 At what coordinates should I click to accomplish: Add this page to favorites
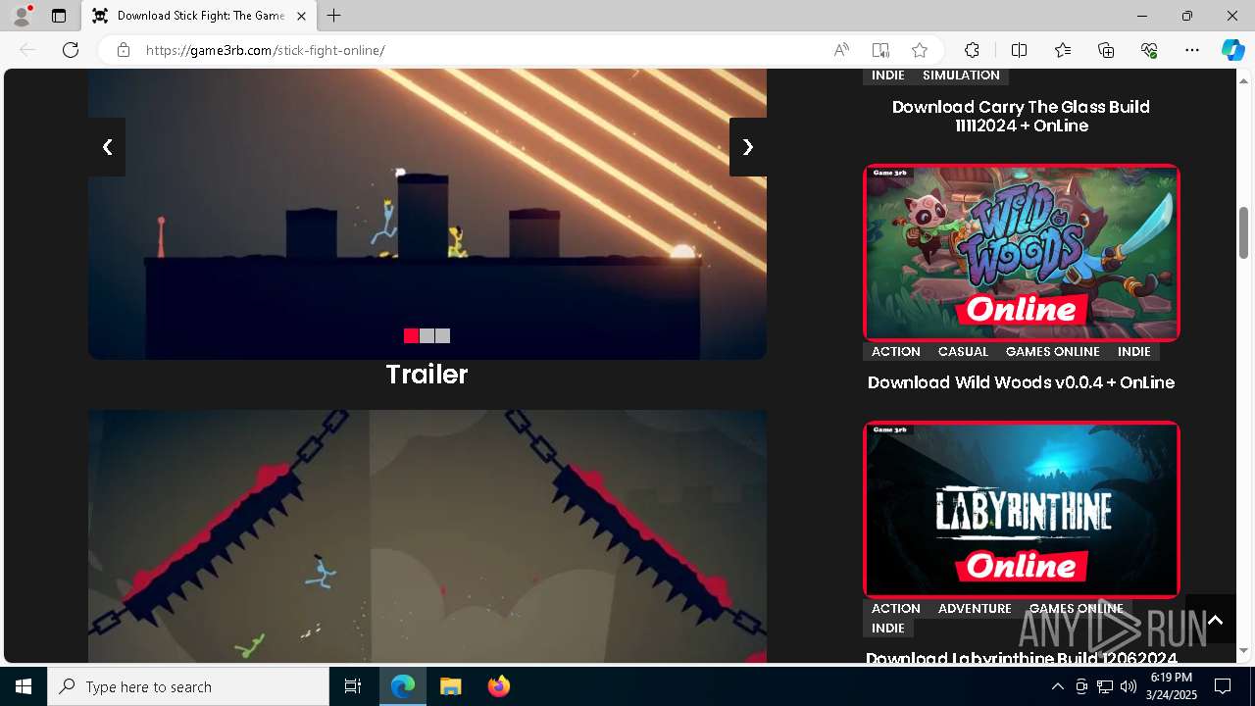[920, 50]
